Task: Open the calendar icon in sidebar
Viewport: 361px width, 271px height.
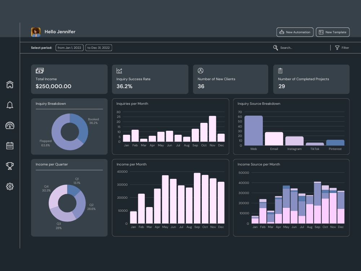Action: click(x=10, y=146)
